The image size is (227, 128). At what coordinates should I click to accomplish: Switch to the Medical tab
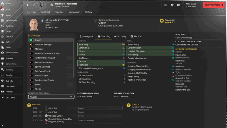136,37
